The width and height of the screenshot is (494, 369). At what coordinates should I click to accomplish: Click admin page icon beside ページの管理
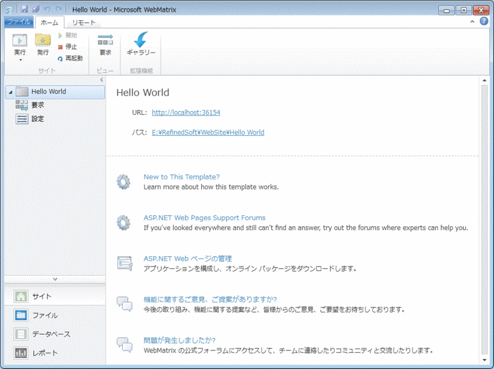(x=125, y=263)
